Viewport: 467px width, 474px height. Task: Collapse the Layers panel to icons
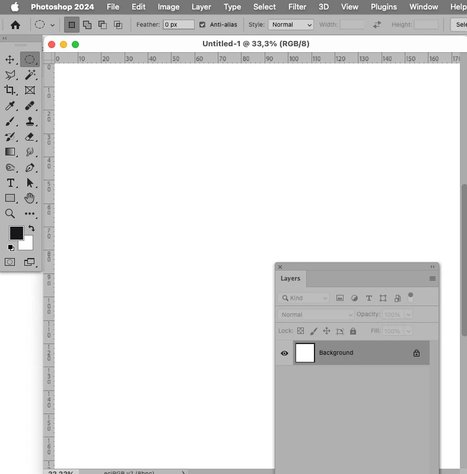433,266
